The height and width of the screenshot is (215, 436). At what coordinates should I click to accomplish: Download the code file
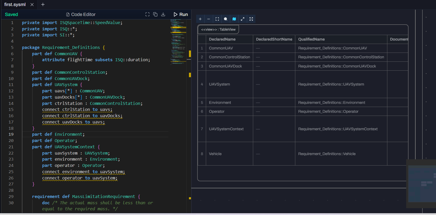tap(163, 14)
